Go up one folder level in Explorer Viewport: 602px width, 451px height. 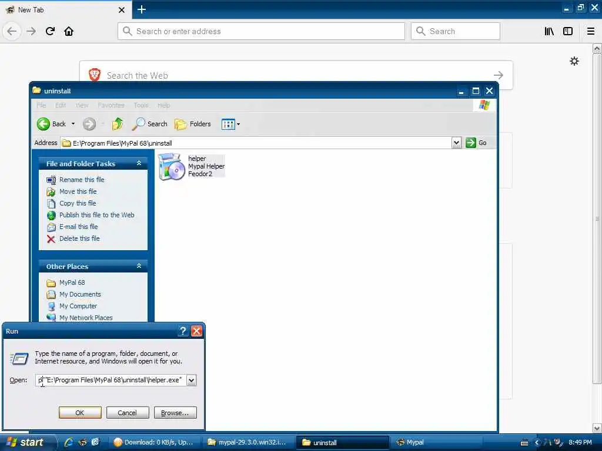tap(118, 124)
